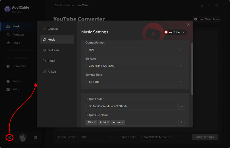The width and height of the screenshot is (230, 148).
Task: Select the Music settings tab
Action: tap(57, 39)
